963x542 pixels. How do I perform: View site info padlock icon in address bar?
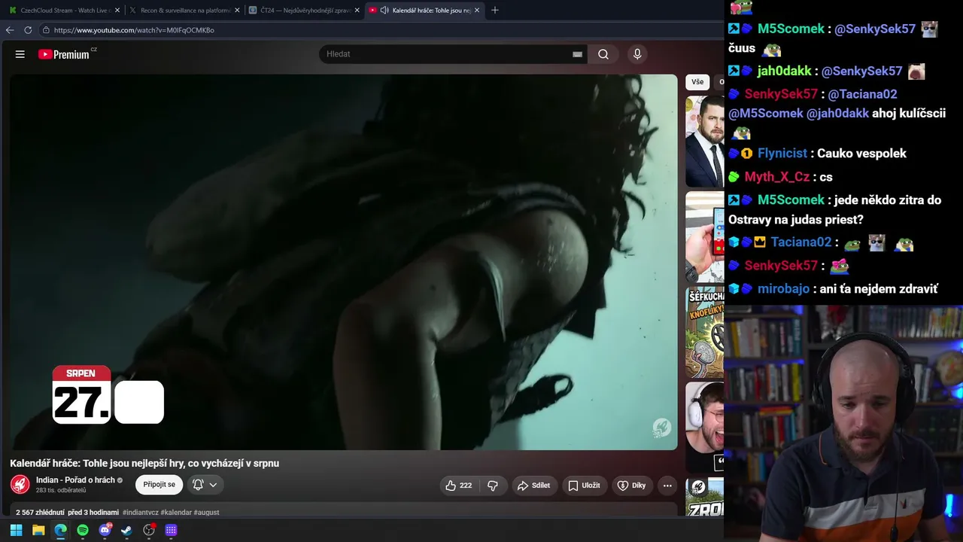(x=46, y=30)
